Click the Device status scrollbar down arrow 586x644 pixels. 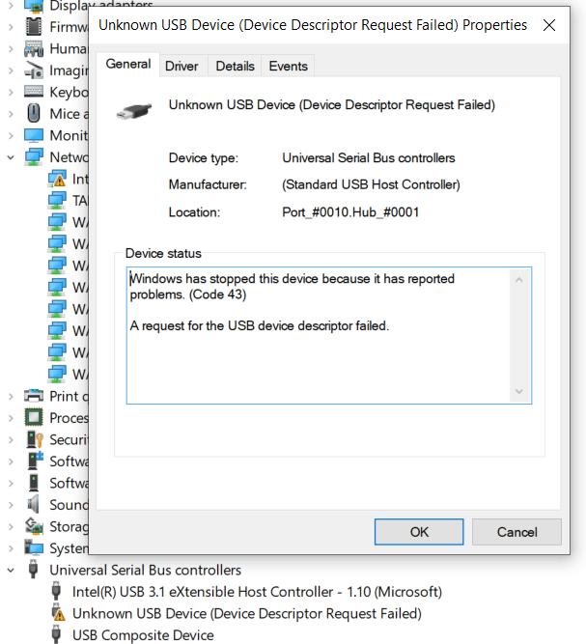[x=519, y=391]
